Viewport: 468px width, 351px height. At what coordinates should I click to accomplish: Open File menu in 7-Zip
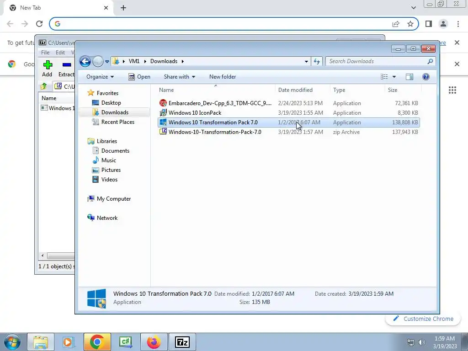click(45, 52)
